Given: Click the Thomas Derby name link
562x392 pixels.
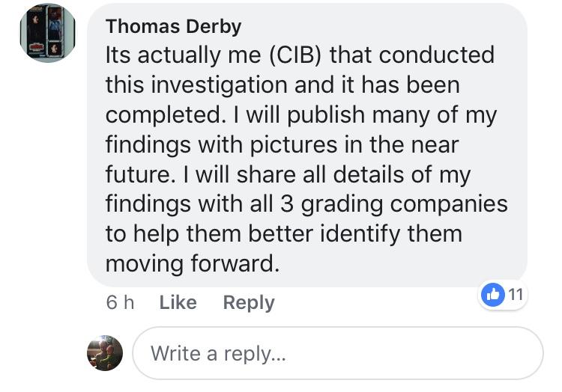Looking at the screenshot, I should click(174, 26).
